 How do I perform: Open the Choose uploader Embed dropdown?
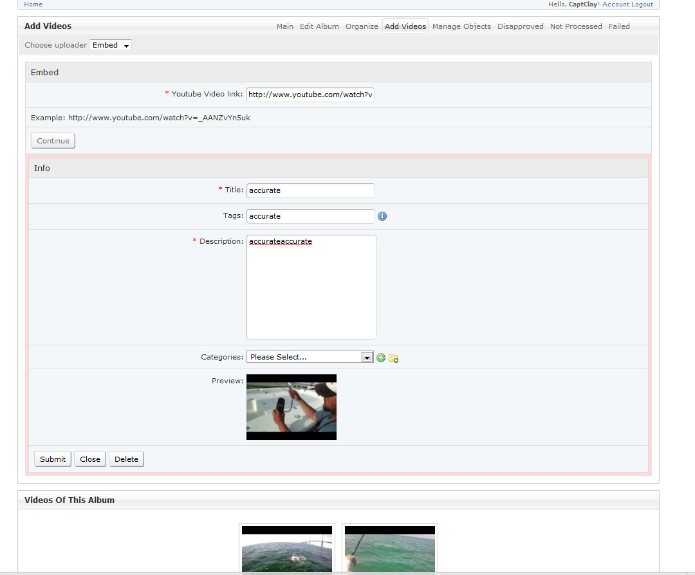coord(111,45)
